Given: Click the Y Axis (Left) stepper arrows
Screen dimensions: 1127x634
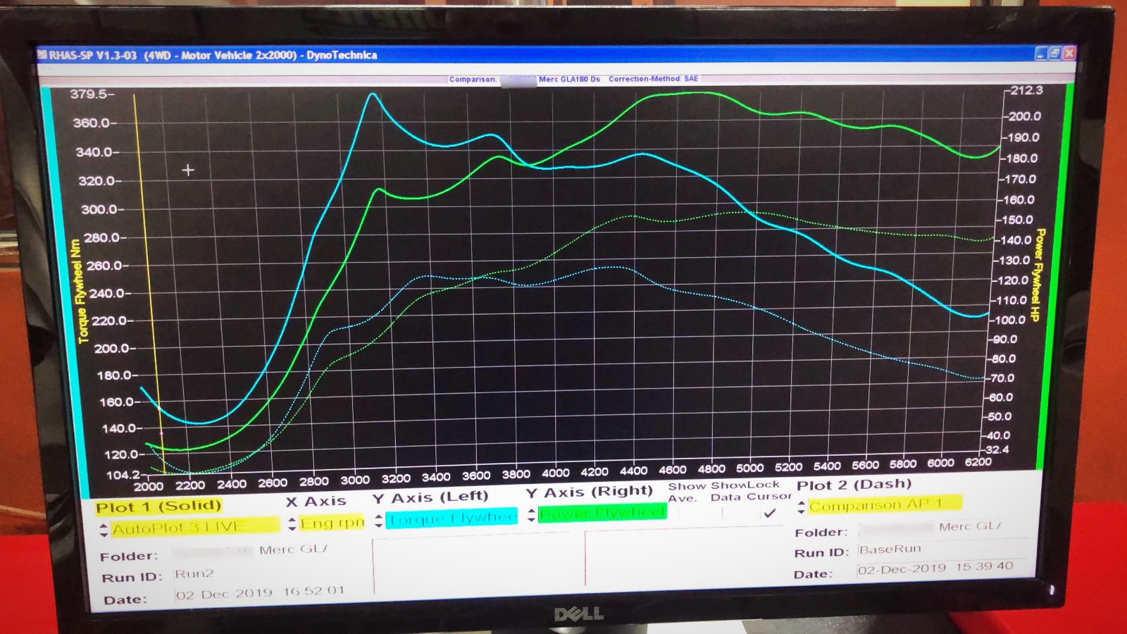Looking at the screenshot, I should [x=379, y=521].
